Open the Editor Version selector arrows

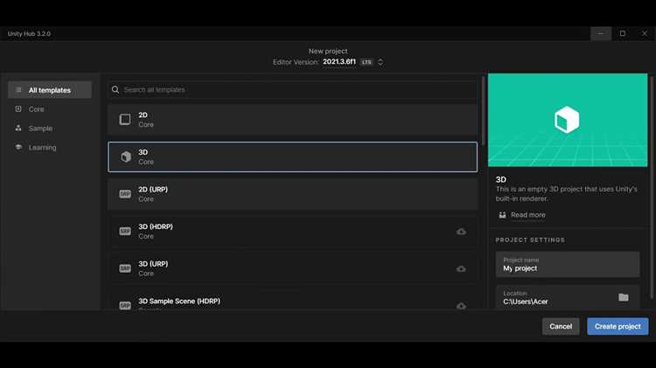tap(380, 62)
